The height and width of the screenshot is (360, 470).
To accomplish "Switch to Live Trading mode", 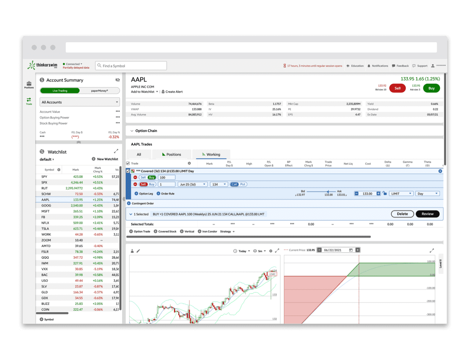I will point(60,90).
